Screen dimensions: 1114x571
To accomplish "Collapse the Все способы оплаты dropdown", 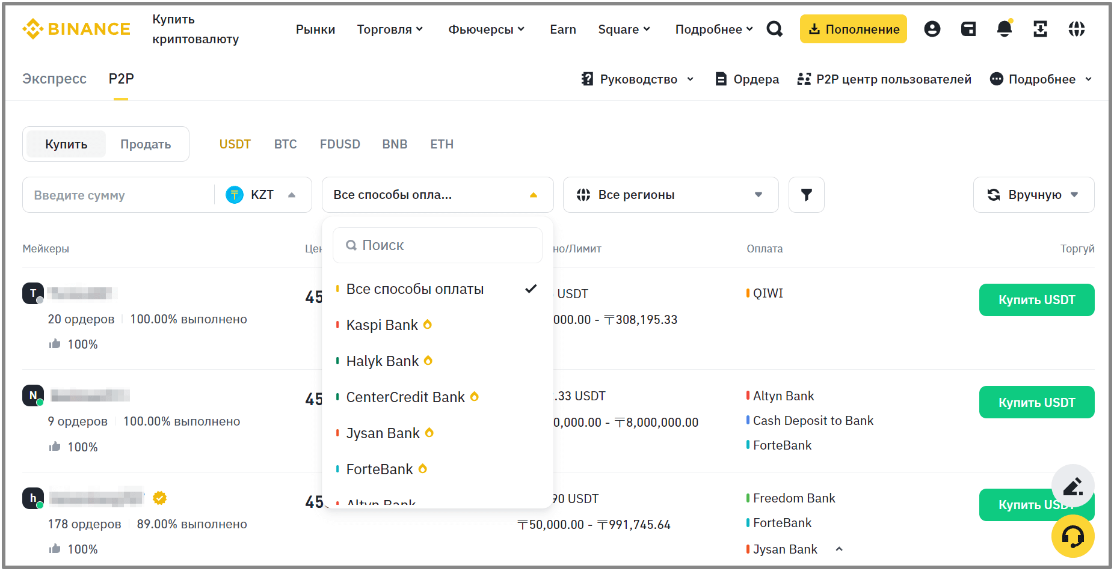I will (438, 195).
